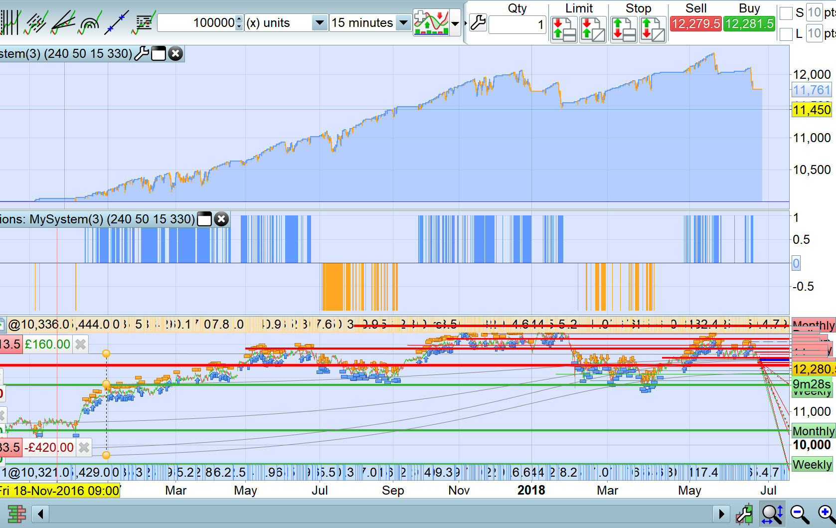Expand the indicator button dropdown arrow
Image resolution: width=836 pixels, height=528 pixels.
[455, 23]
